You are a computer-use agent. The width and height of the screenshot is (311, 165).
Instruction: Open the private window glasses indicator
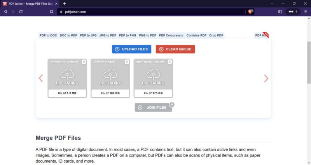pyautogui.click(x=293, y=12)
